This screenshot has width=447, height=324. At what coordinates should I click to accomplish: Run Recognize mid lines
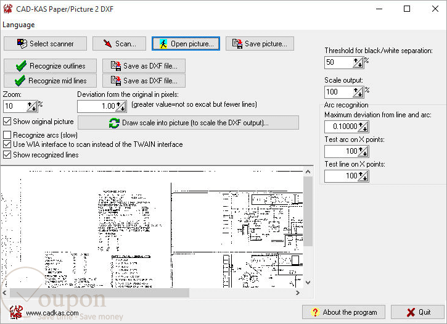point(50,81)
